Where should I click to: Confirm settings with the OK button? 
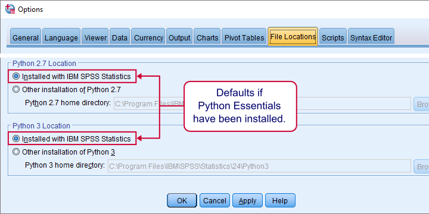click(182, 201)
